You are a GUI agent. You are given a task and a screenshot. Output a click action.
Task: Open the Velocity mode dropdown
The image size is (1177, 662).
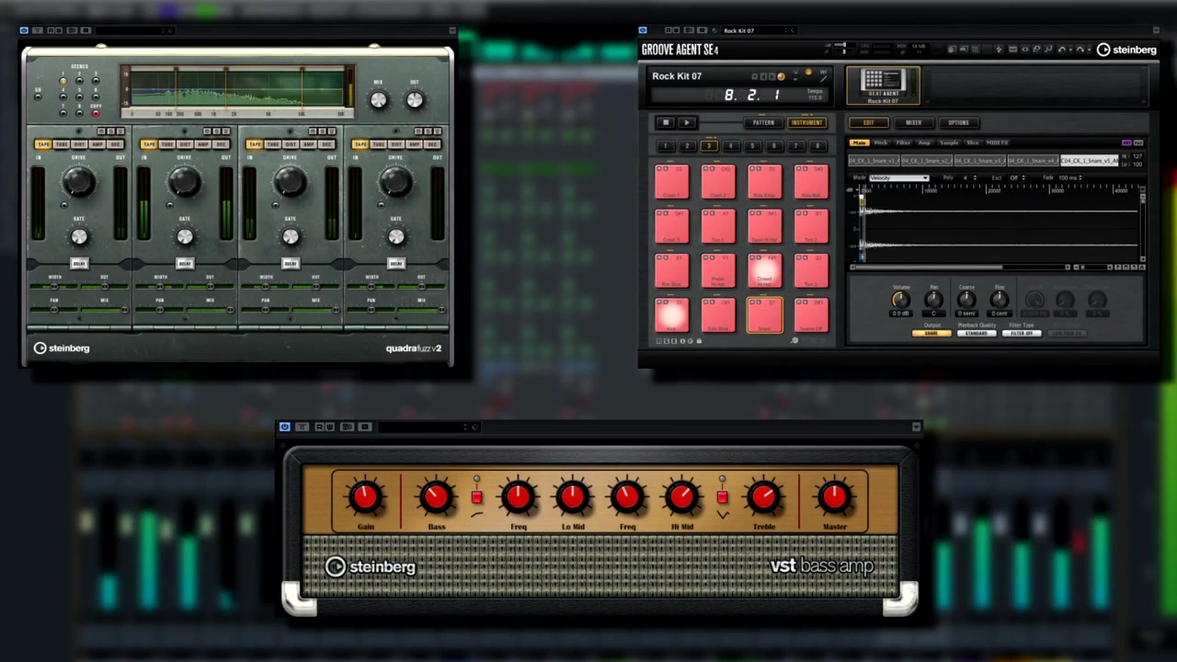(x=897, y=178)
